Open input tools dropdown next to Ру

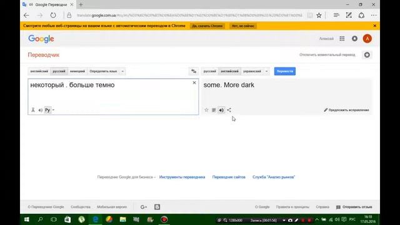click(x=53, y=110)
